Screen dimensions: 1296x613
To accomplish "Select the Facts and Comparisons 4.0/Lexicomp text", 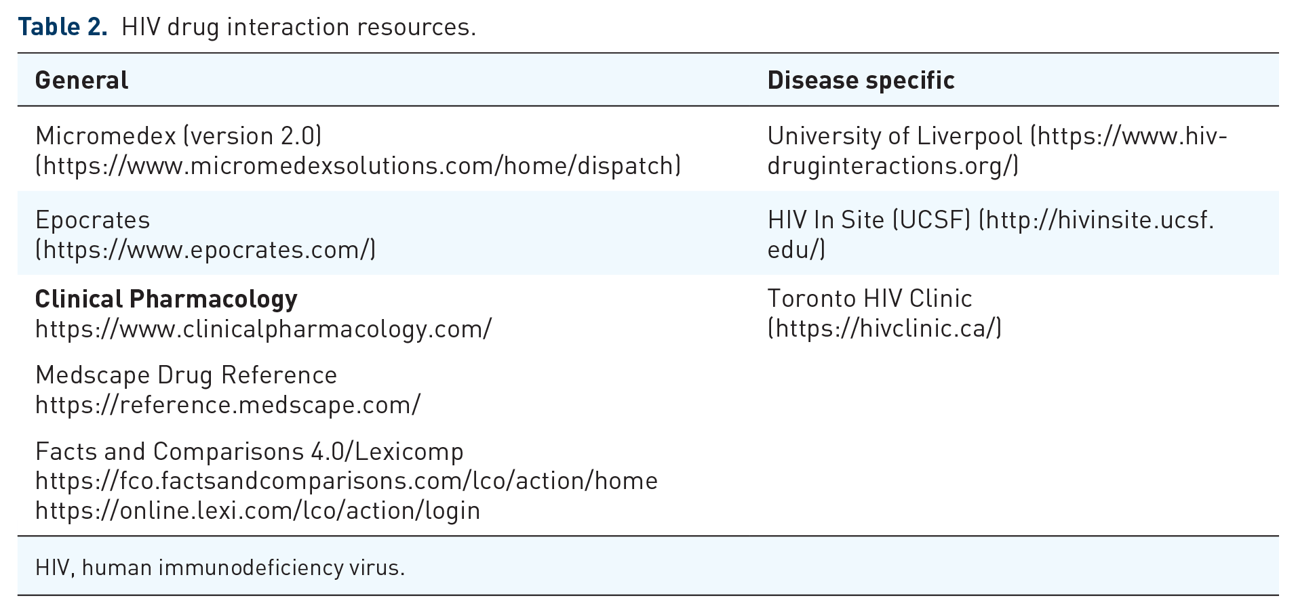I will (250, 451).
